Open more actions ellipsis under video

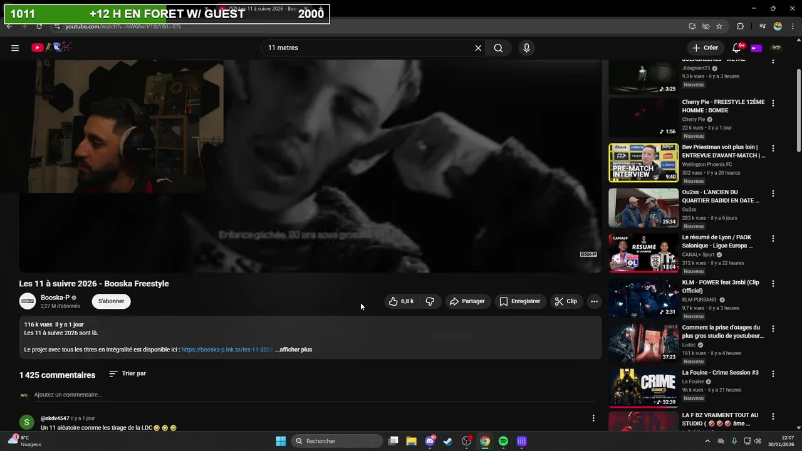tap(594, 301)
